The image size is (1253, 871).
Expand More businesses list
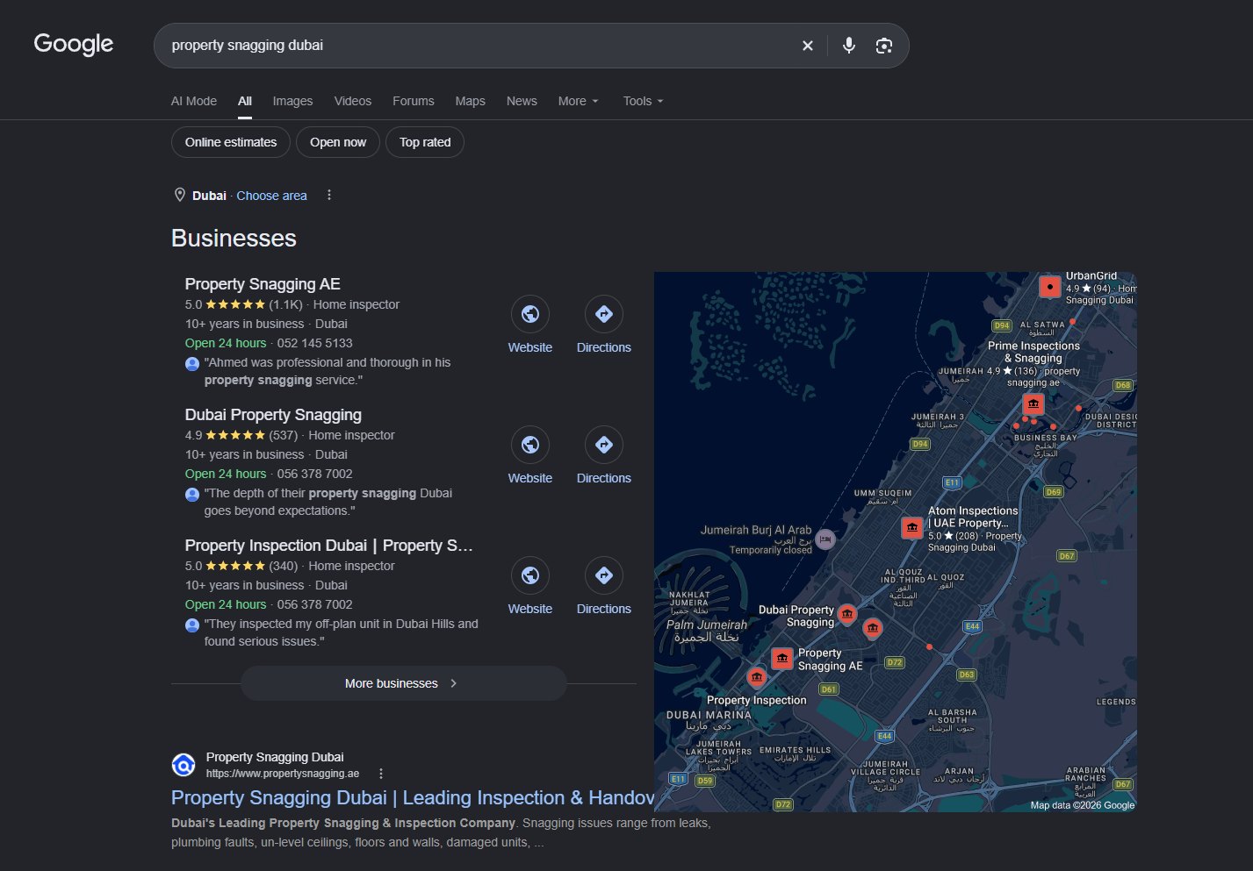[x=403, y=683]
